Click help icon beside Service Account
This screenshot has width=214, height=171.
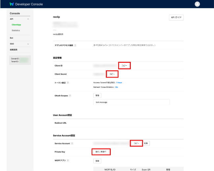click(x=72, y=143)
